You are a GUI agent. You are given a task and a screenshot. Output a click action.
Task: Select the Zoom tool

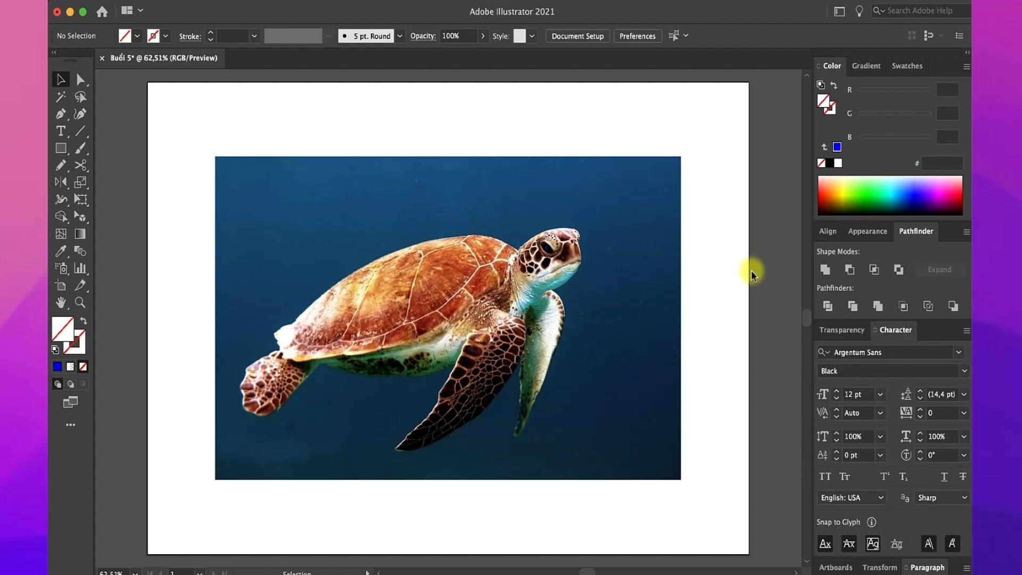click(x=80, y=302)
